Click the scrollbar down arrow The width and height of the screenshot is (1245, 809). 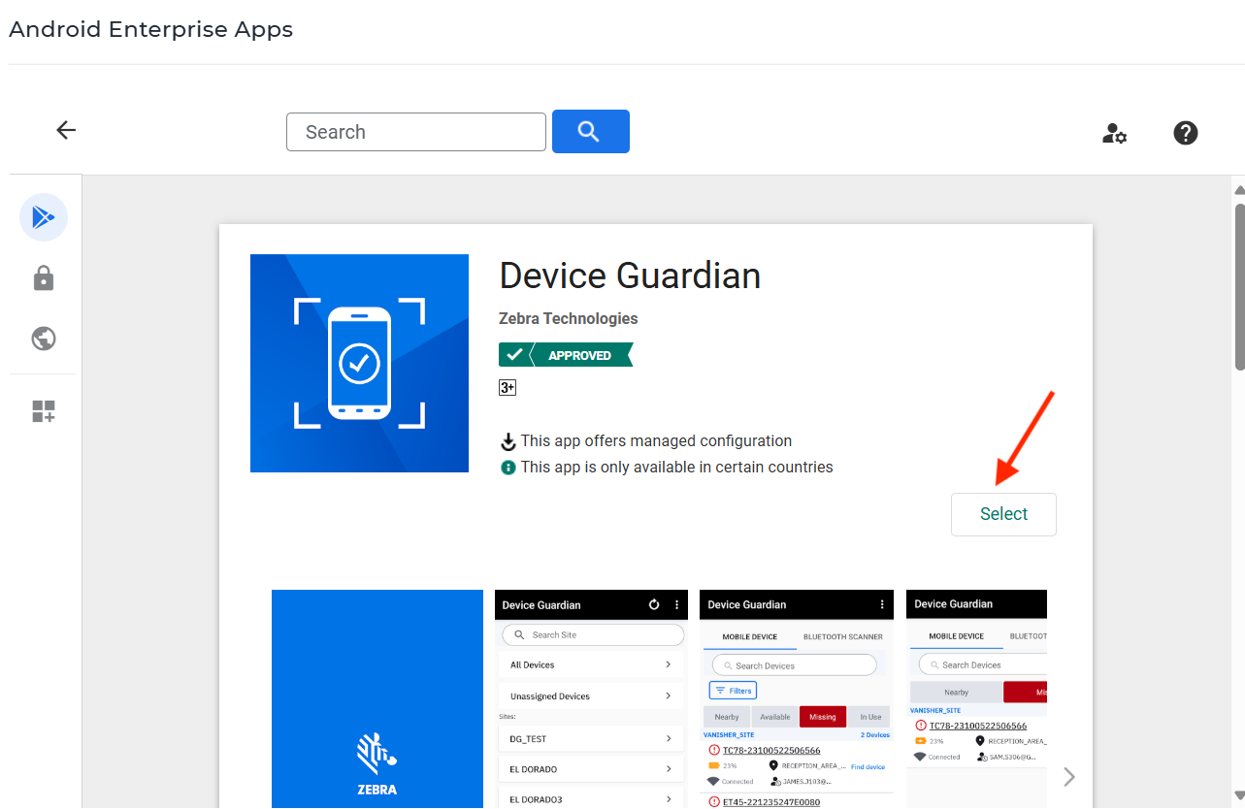click(x=1238, y=796)
